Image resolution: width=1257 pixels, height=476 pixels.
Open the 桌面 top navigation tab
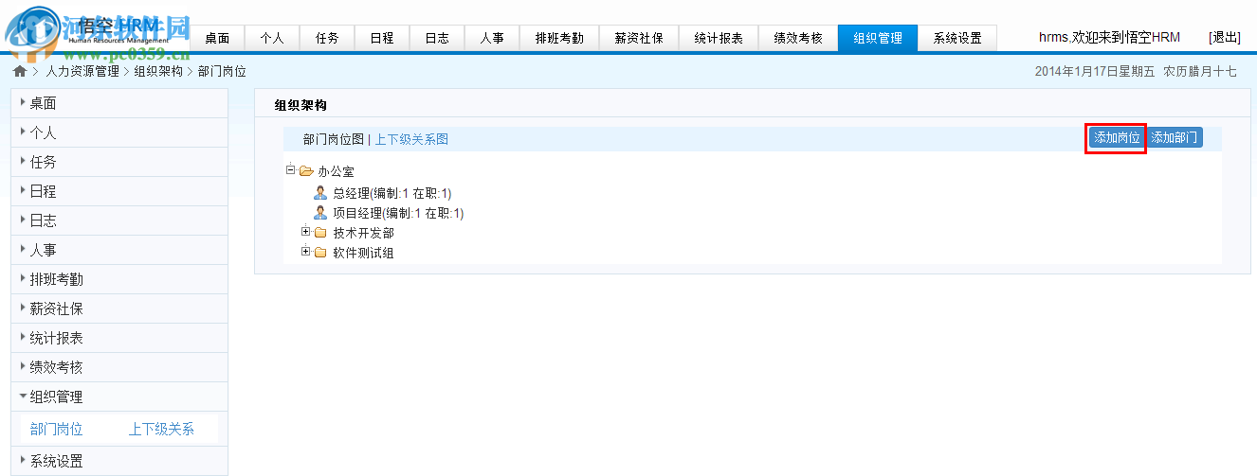(217, 38)
